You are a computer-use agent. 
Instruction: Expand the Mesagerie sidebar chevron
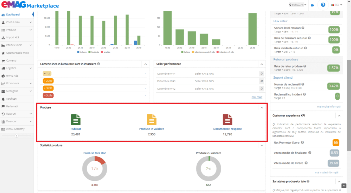pos(31,91)
